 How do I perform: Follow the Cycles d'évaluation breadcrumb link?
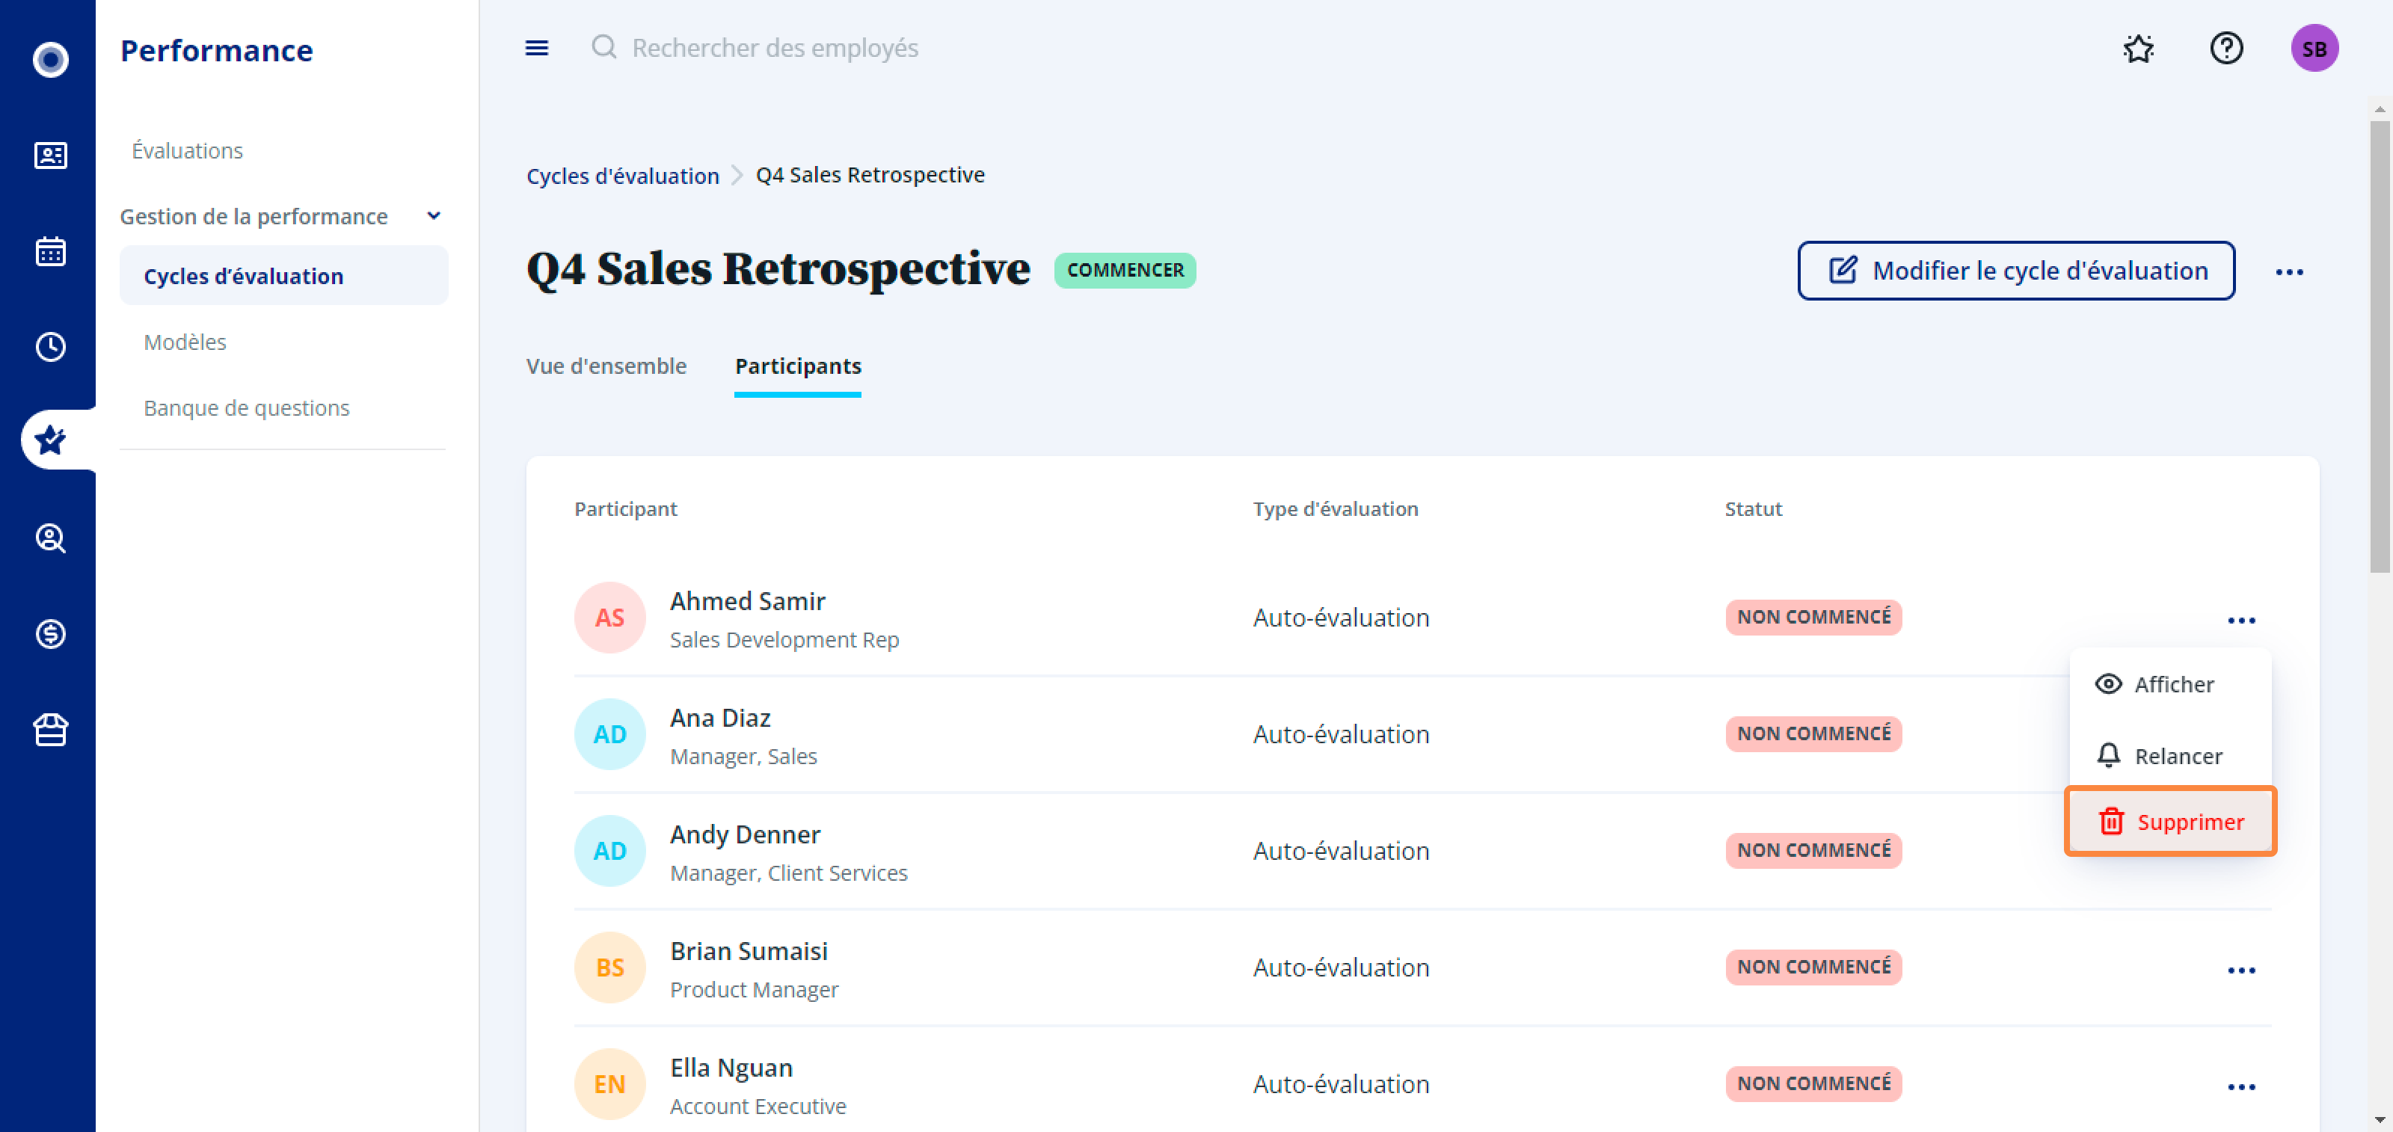622,176
